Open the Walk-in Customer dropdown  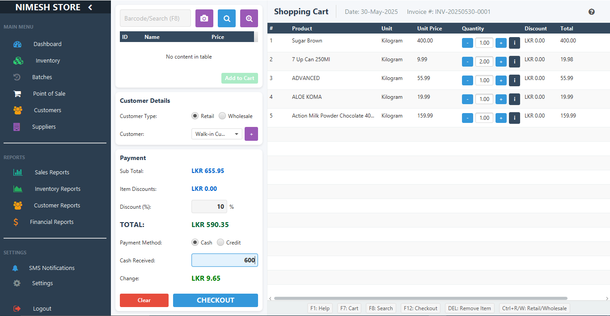tap(217, 134)
